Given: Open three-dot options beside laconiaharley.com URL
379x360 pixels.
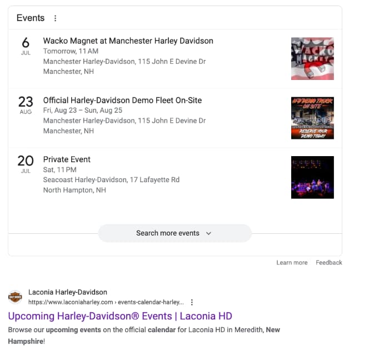Looking at the screenshot, I should pos(192,302).
